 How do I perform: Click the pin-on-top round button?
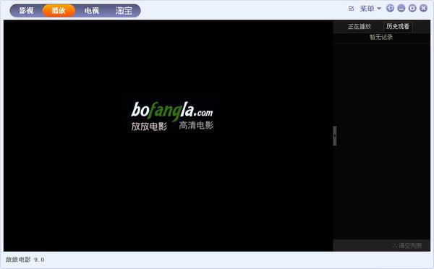pos(390,8)
